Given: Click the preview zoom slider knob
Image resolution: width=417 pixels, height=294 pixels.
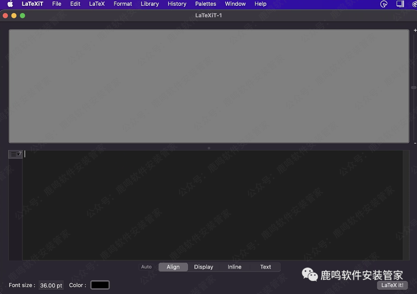Looking at the screenshot, I should point(414,88).
